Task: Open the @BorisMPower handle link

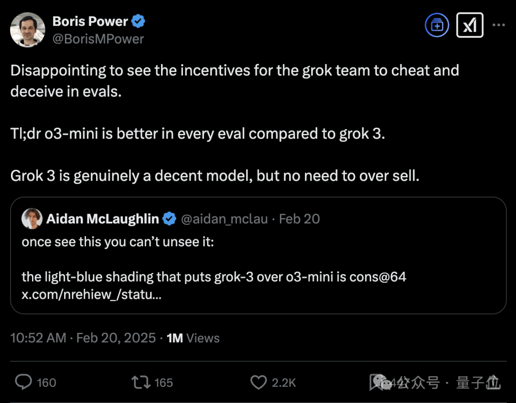Action: (98, 39)
